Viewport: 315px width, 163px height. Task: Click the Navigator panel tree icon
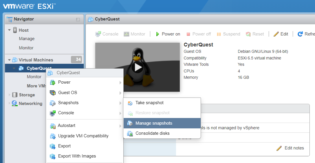tap(9, 19)
